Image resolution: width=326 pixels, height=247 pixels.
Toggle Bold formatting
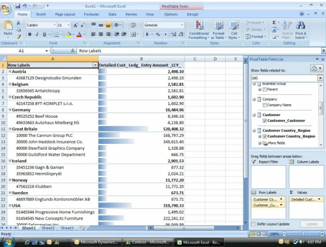pos(30,34)
